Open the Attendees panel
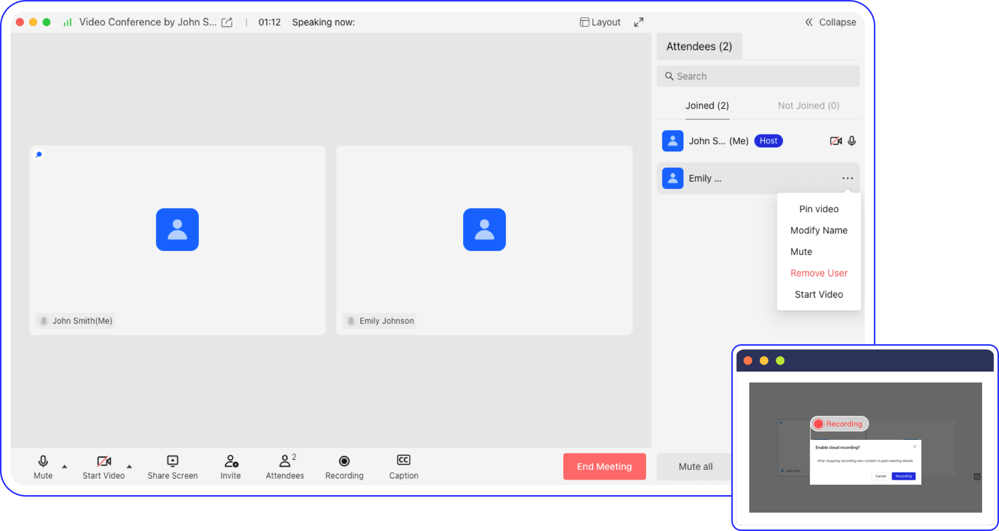The image size is (999, 531). 285,466
